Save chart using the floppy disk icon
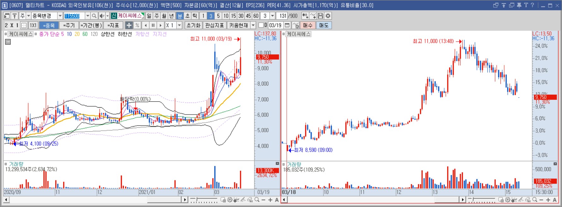This screenshot has width=562, height=207. coord(320,16)
